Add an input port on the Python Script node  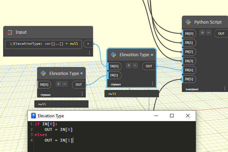[x=203, y=33]
